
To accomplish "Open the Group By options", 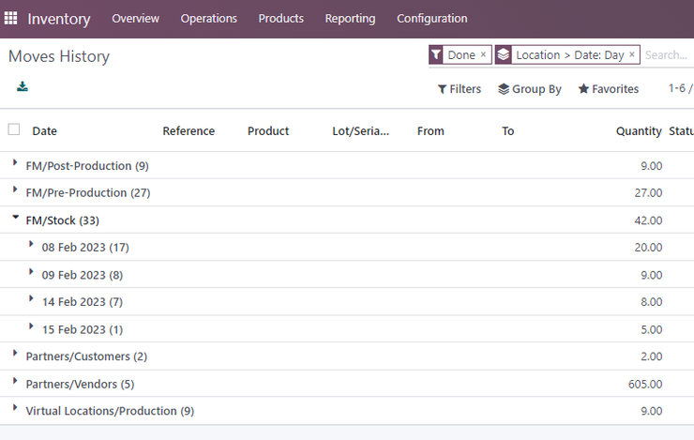I will (x=529, y=89).
